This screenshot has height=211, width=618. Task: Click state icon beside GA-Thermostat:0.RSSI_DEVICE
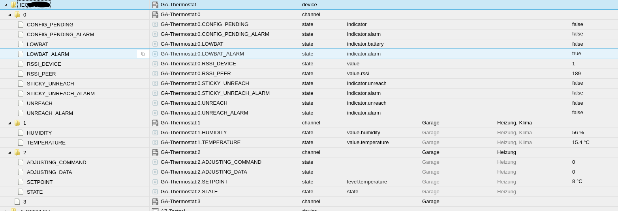[x=155, y=64]
